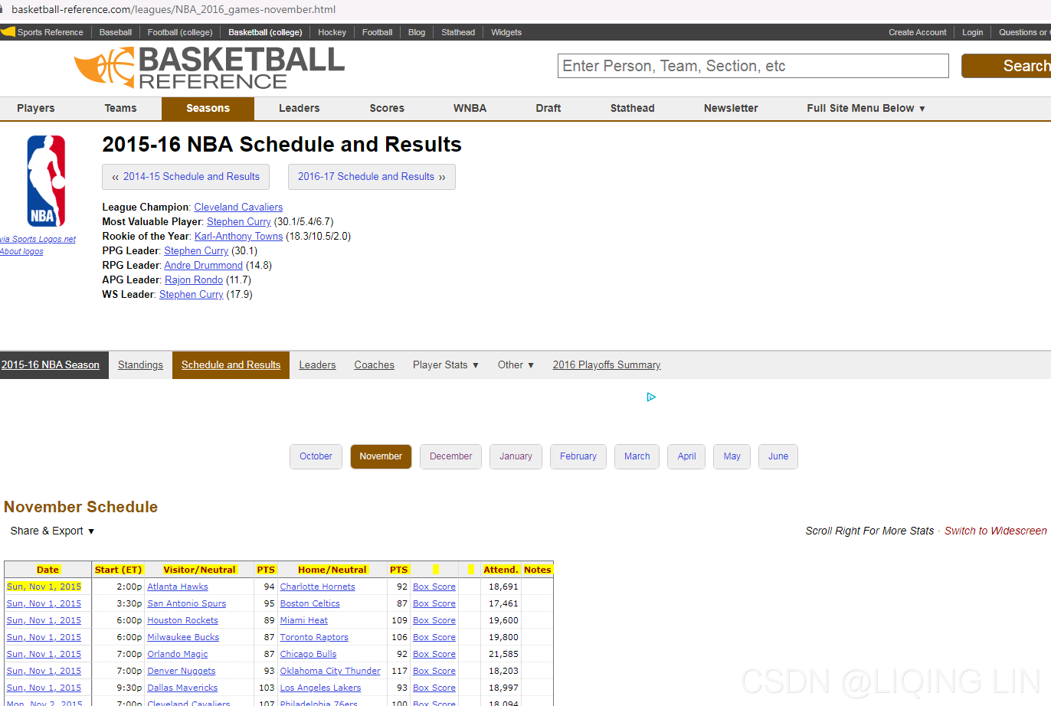
Task: Select the November month button
Action: tap(381, 456)
